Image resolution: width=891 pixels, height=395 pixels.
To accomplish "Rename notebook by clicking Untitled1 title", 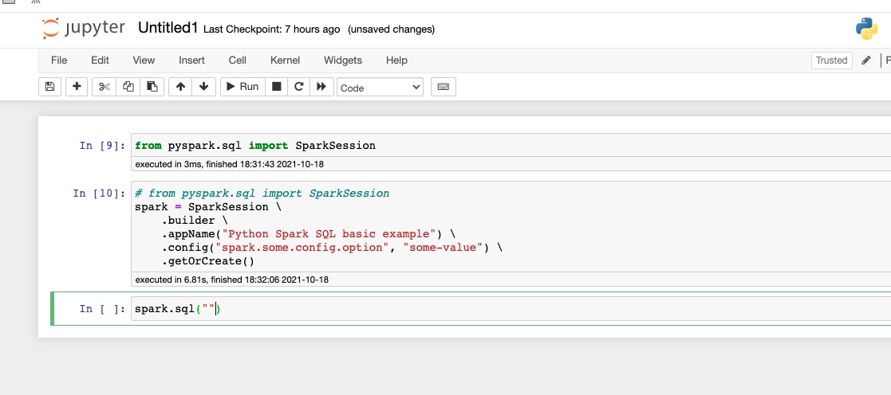I will [168, 28].
